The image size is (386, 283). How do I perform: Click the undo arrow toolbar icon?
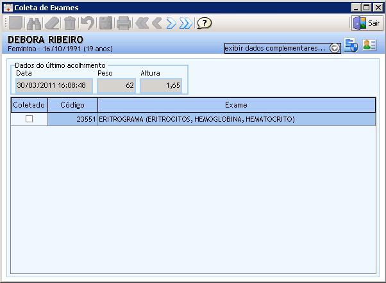pyautogui.click(x=88, y=23)
